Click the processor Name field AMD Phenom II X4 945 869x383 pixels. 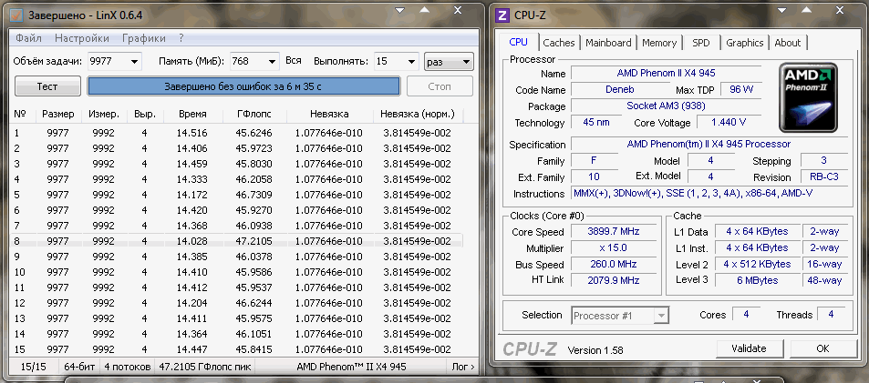point(666,73)
